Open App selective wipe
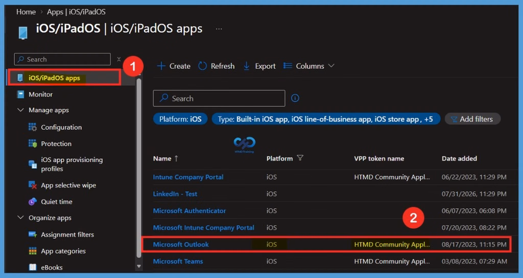Screen dimensions: 523x278 68,185
